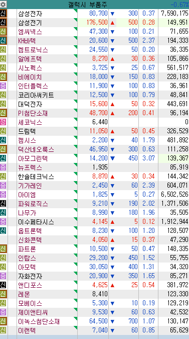Click the 신 badge icon beside 켐트로닉스
Screen dimensions: 189x339
[x=3, y=50]
